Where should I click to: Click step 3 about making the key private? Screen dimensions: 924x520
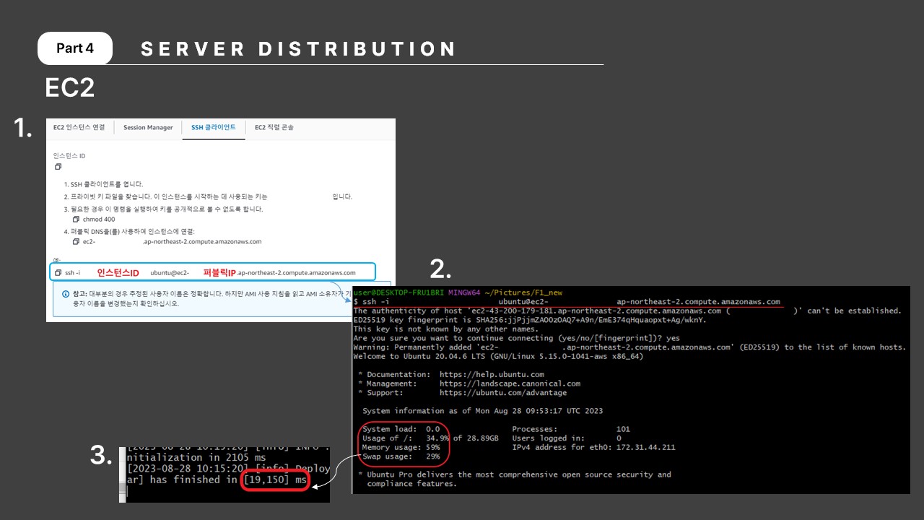tap(163, 209)
